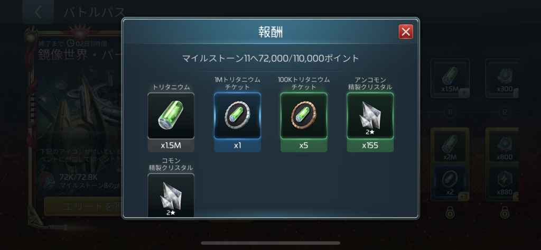The height and width of the screenshot is (250, 541).
Task: Expand the +3 extra rewards badge
Action: pos(464,197)
